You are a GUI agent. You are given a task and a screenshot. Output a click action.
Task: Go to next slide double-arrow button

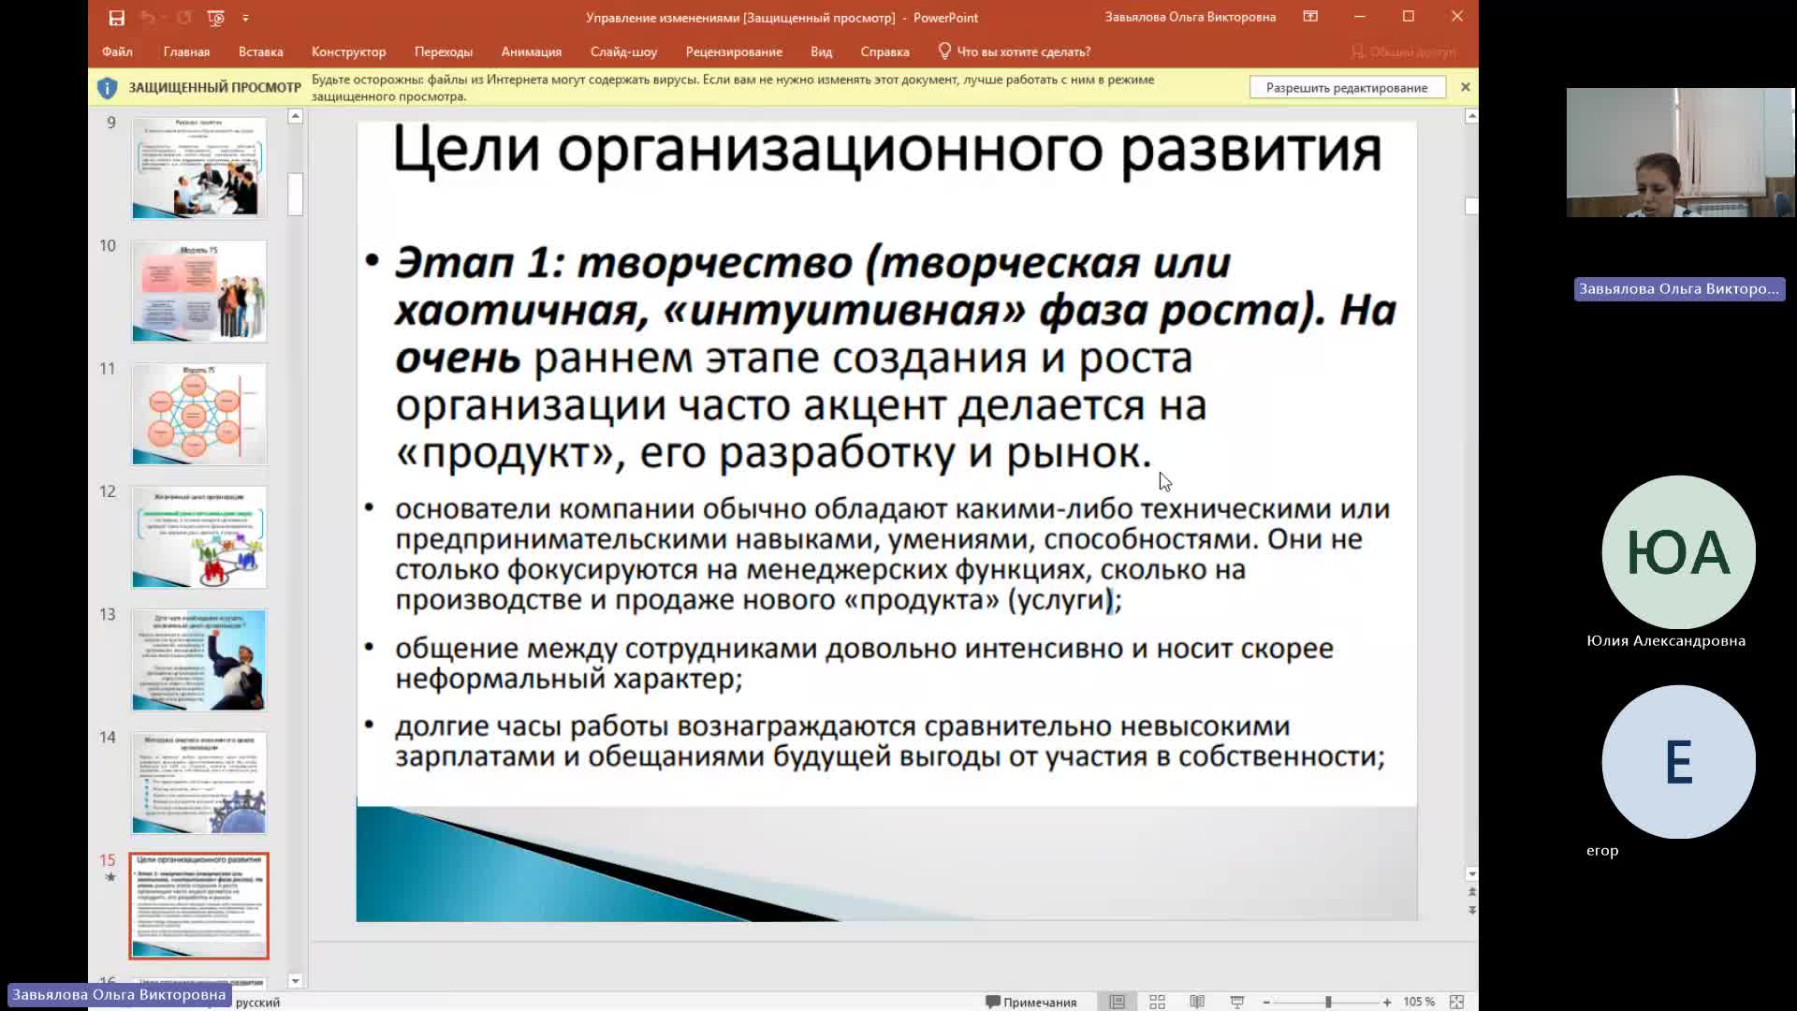coord(1471,910)
